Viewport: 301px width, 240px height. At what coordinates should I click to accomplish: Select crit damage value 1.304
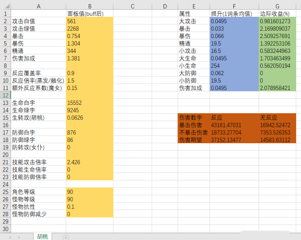[x=90, y=43]
